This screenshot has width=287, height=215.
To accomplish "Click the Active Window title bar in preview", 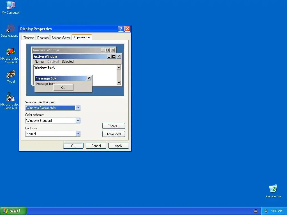I will tap(77, 57).
